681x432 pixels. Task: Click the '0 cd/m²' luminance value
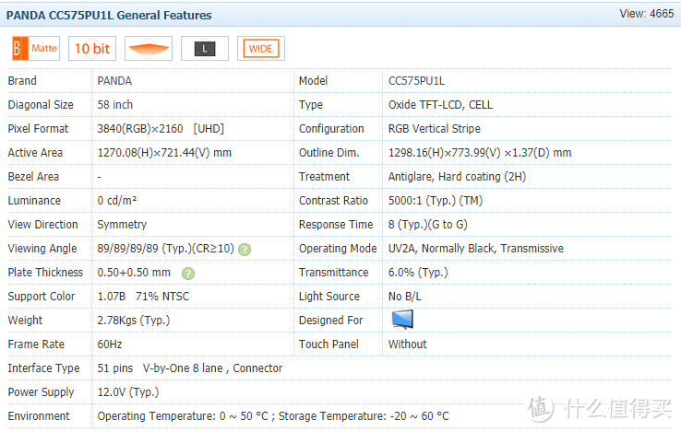117,201
